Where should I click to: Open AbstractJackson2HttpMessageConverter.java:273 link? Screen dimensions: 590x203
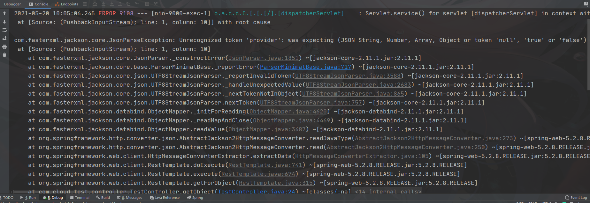tap(434, 138)
